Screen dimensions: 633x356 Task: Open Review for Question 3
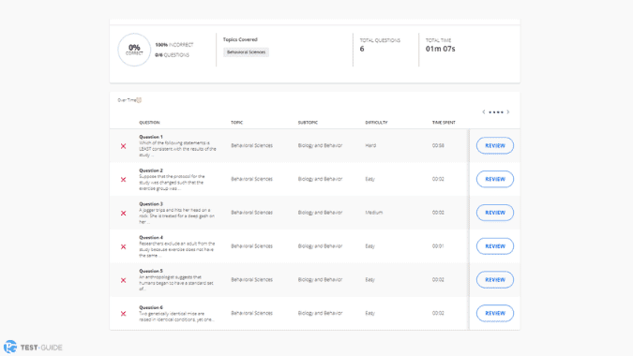point(495,213)
